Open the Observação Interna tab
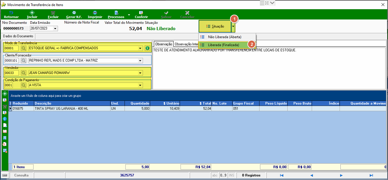The height and width of the screenshot is (180, 388). click(186, 44)
